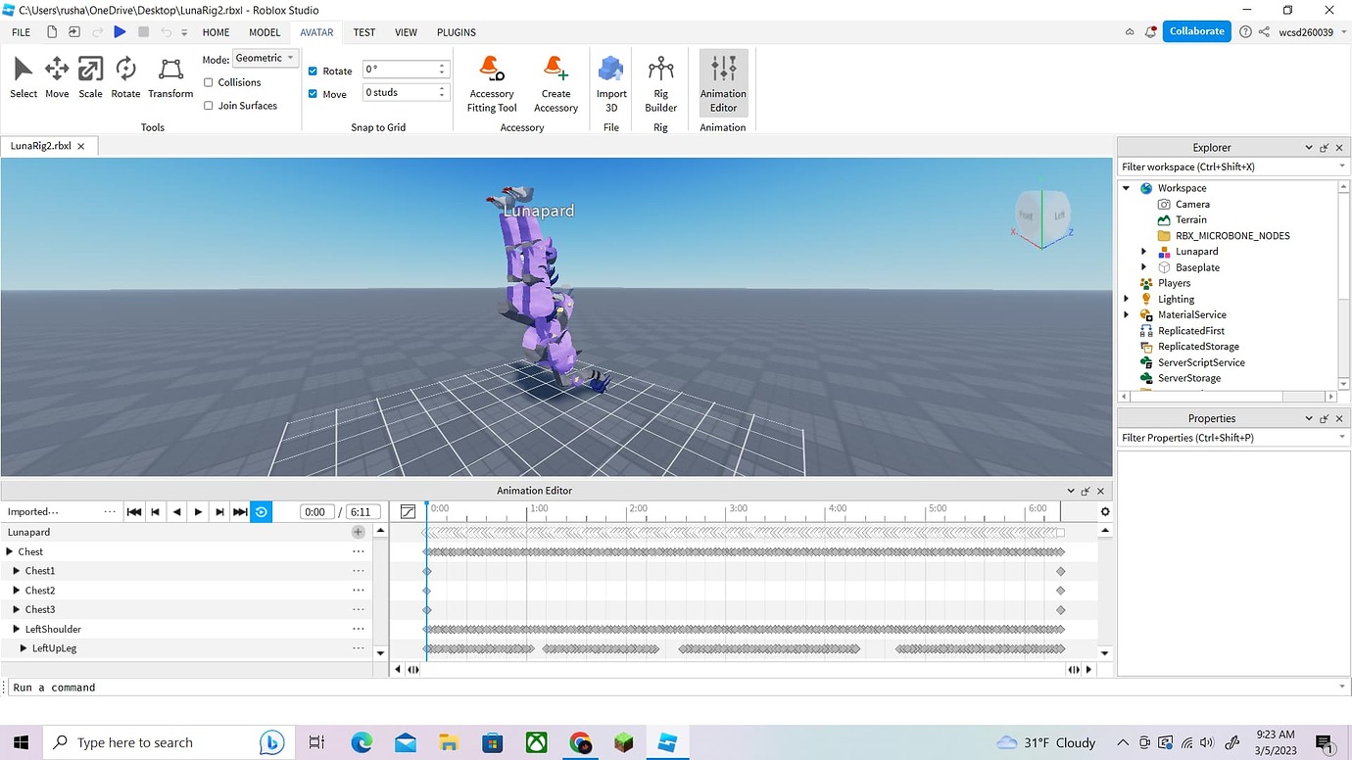Image resolution: width=1352 pixels, height=760 pixels.
Task: Expand the LeftUpLeg track
Action: click(x=24, y=648)
